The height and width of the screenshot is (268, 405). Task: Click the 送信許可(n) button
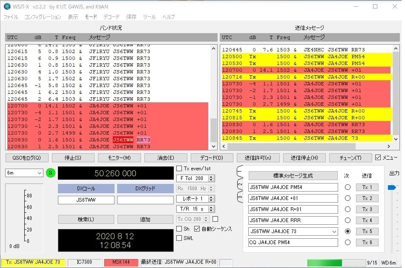(x=258, y=158)
